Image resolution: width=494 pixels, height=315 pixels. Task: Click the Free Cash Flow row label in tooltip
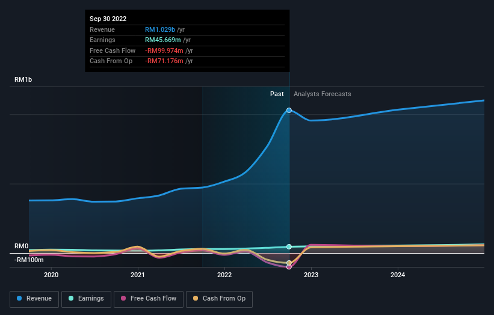point(113,50)
